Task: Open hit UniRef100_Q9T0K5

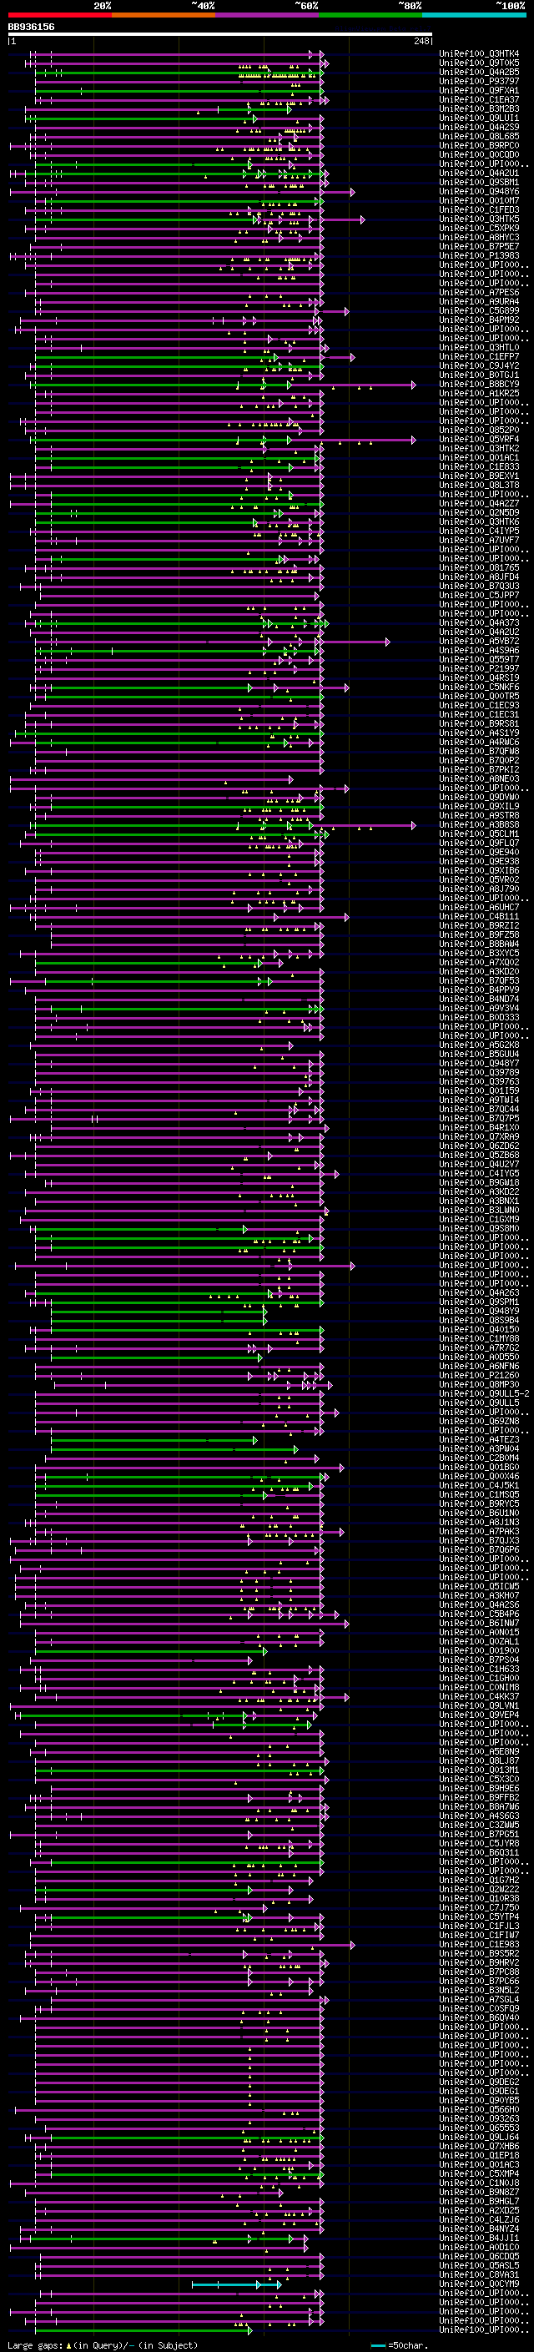Action: coord(479,63)
